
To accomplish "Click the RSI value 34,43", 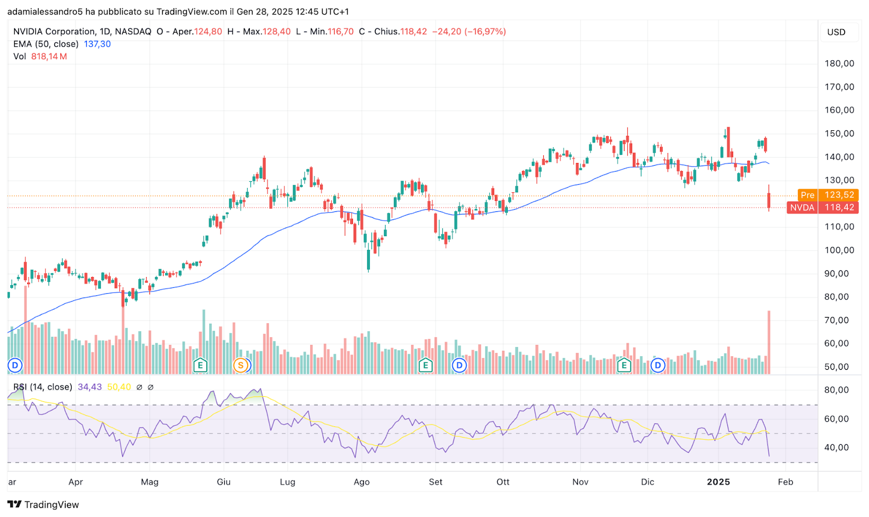I will (90, 387).
